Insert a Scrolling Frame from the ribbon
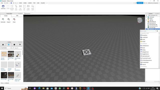 click(x=12, y=7)
